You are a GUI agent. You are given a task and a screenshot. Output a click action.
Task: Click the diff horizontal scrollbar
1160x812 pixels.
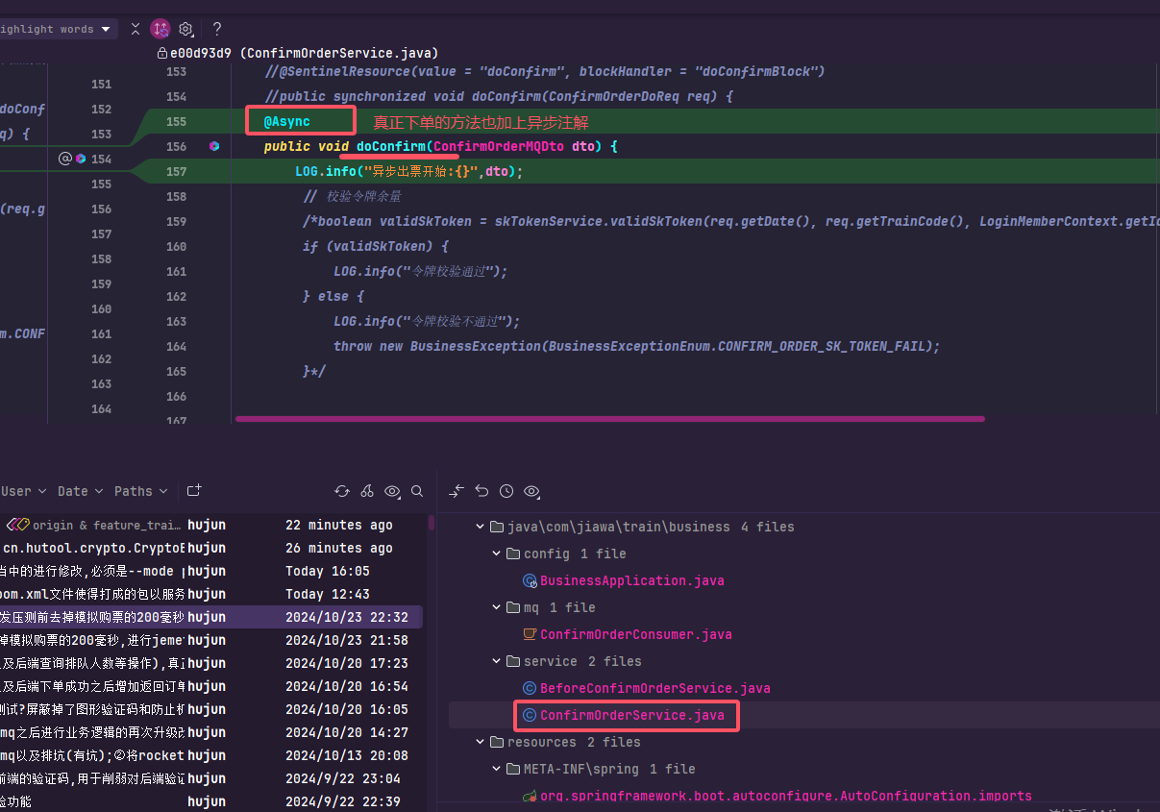tap(610, 419)
